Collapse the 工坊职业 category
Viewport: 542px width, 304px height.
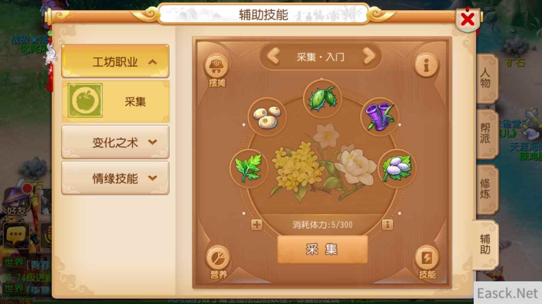(x=115, y=62)
